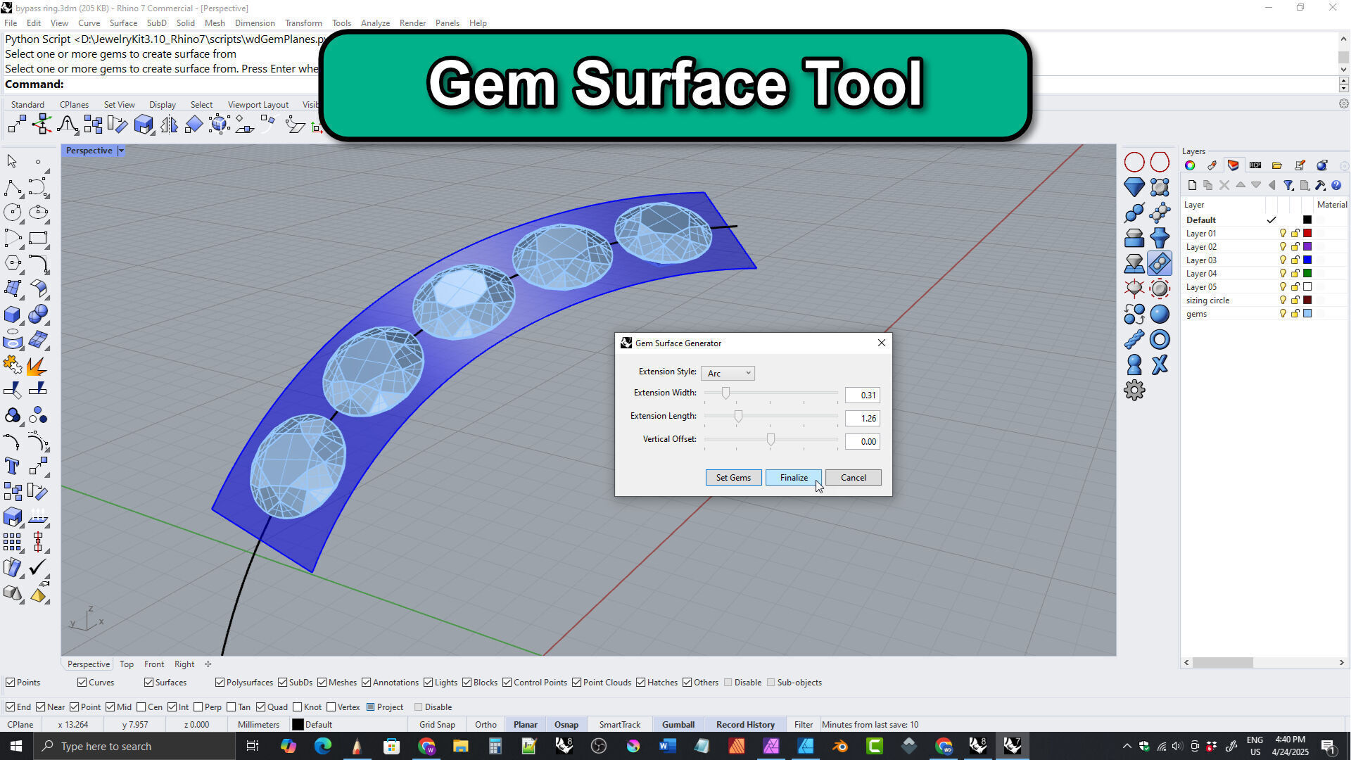Click the Box solid tool in left toolbar

pos(12,314)
